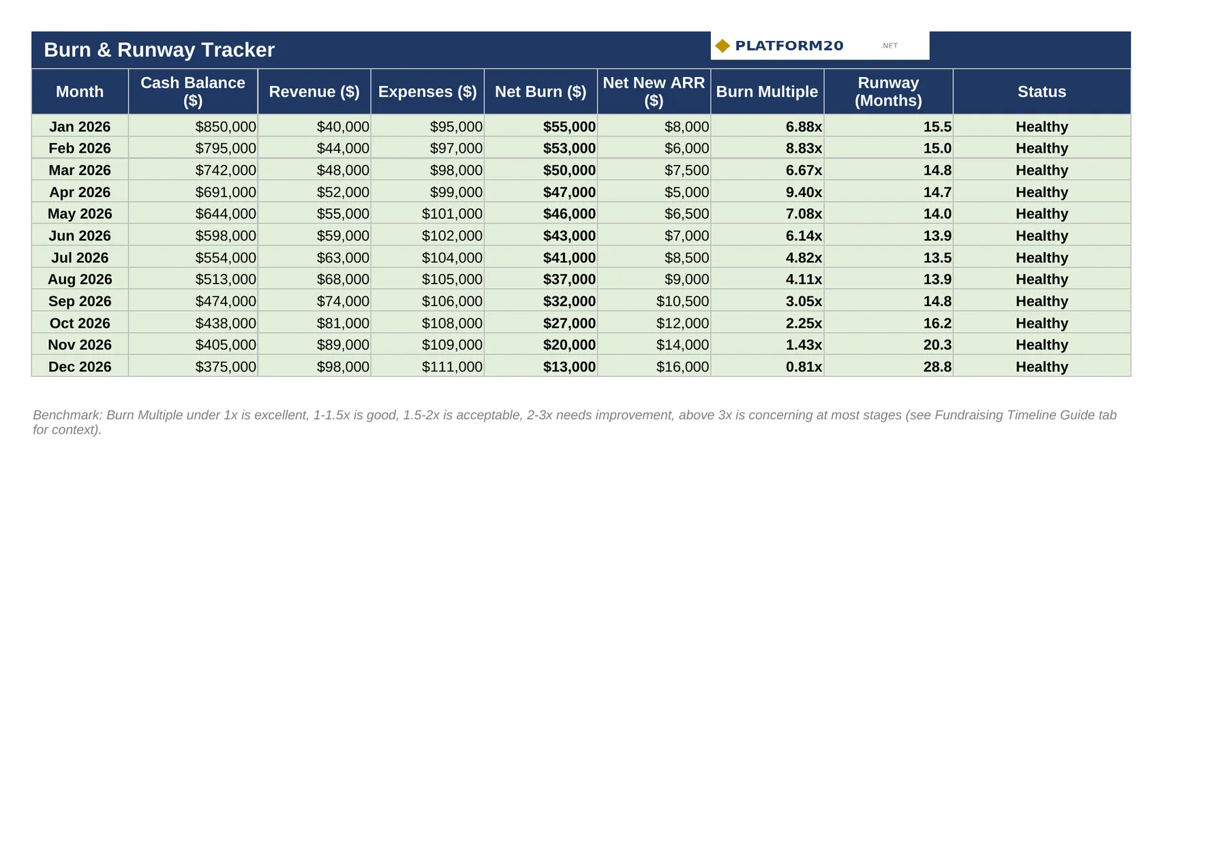Click the PLATFORM20 brand text
1227x867 pixels.
tap(789, 46)
